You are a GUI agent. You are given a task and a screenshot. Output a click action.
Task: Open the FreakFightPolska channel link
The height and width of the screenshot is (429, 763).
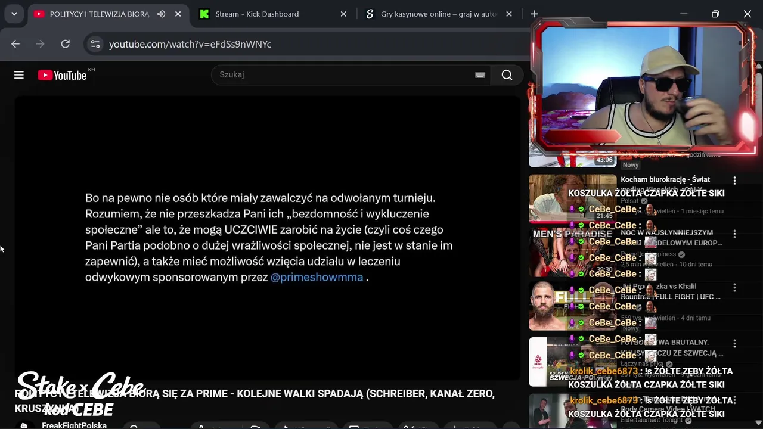tap(74, 425)
